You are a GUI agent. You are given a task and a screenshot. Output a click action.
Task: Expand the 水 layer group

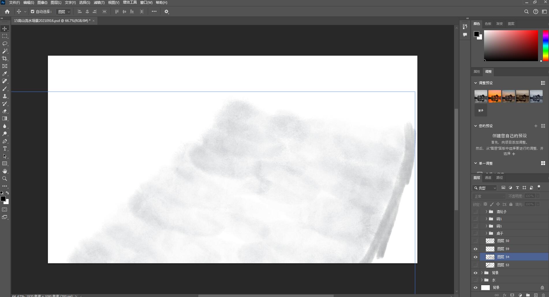pos(482,280)
